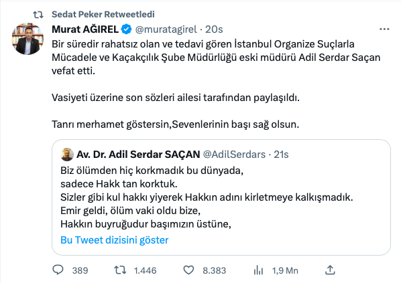Open quoted tweet text starting 'Biz ölümden'
401x283 pixels.
(207, 197)
